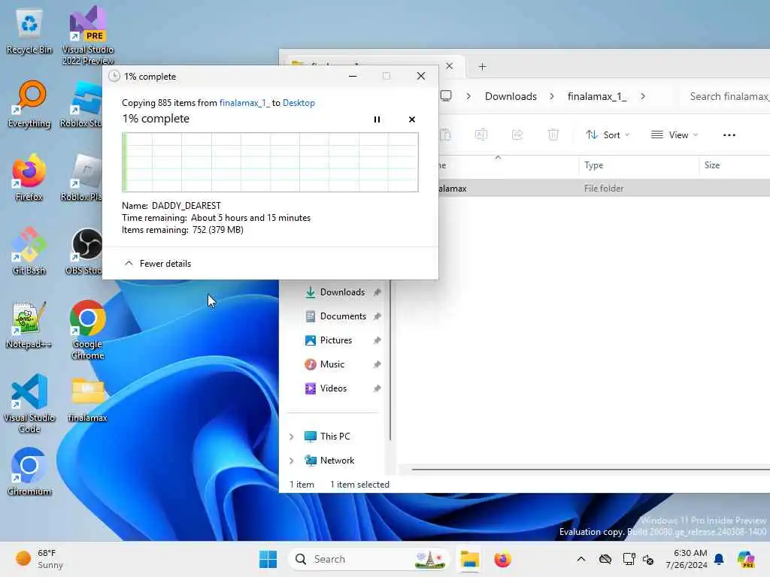
Task: Cancel the copy with the small X button
Action: 411,119
